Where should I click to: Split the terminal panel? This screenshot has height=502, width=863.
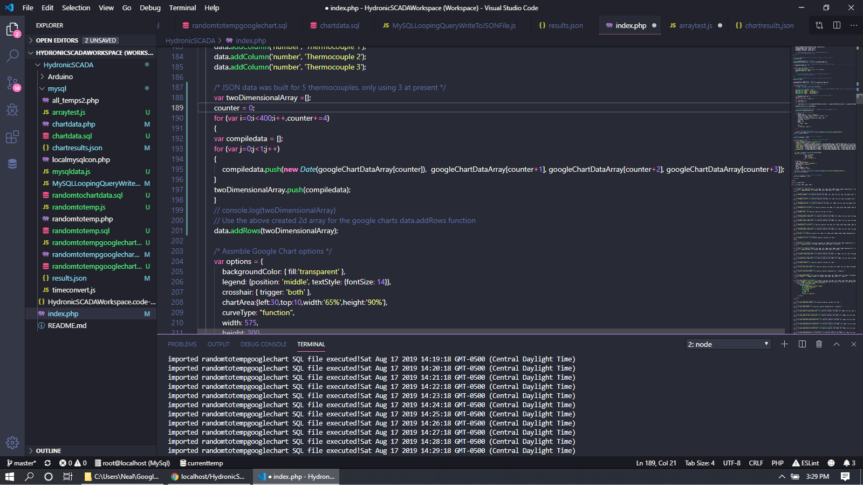pos(802,344)
